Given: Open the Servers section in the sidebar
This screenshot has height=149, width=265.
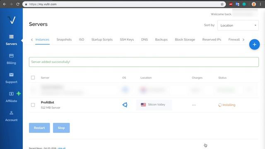Looking at the screenshot, I should [11, 40].
